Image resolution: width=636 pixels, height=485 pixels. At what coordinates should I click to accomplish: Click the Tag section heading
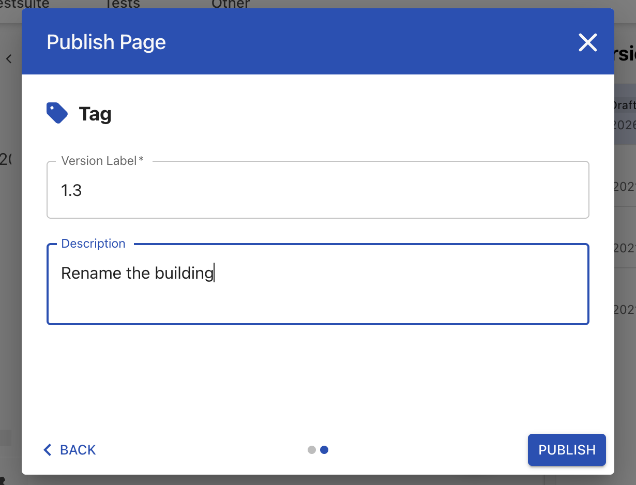pyautogui.click(x=95, y=114)
